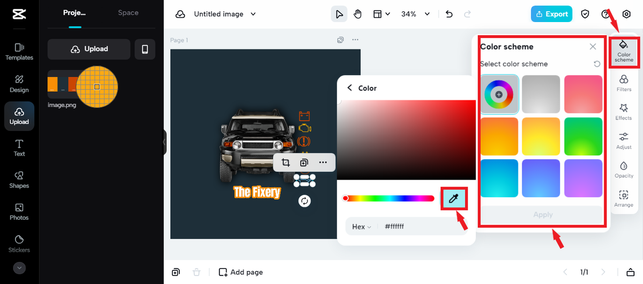Open the Untitled image name dropdown

point(225,15)
